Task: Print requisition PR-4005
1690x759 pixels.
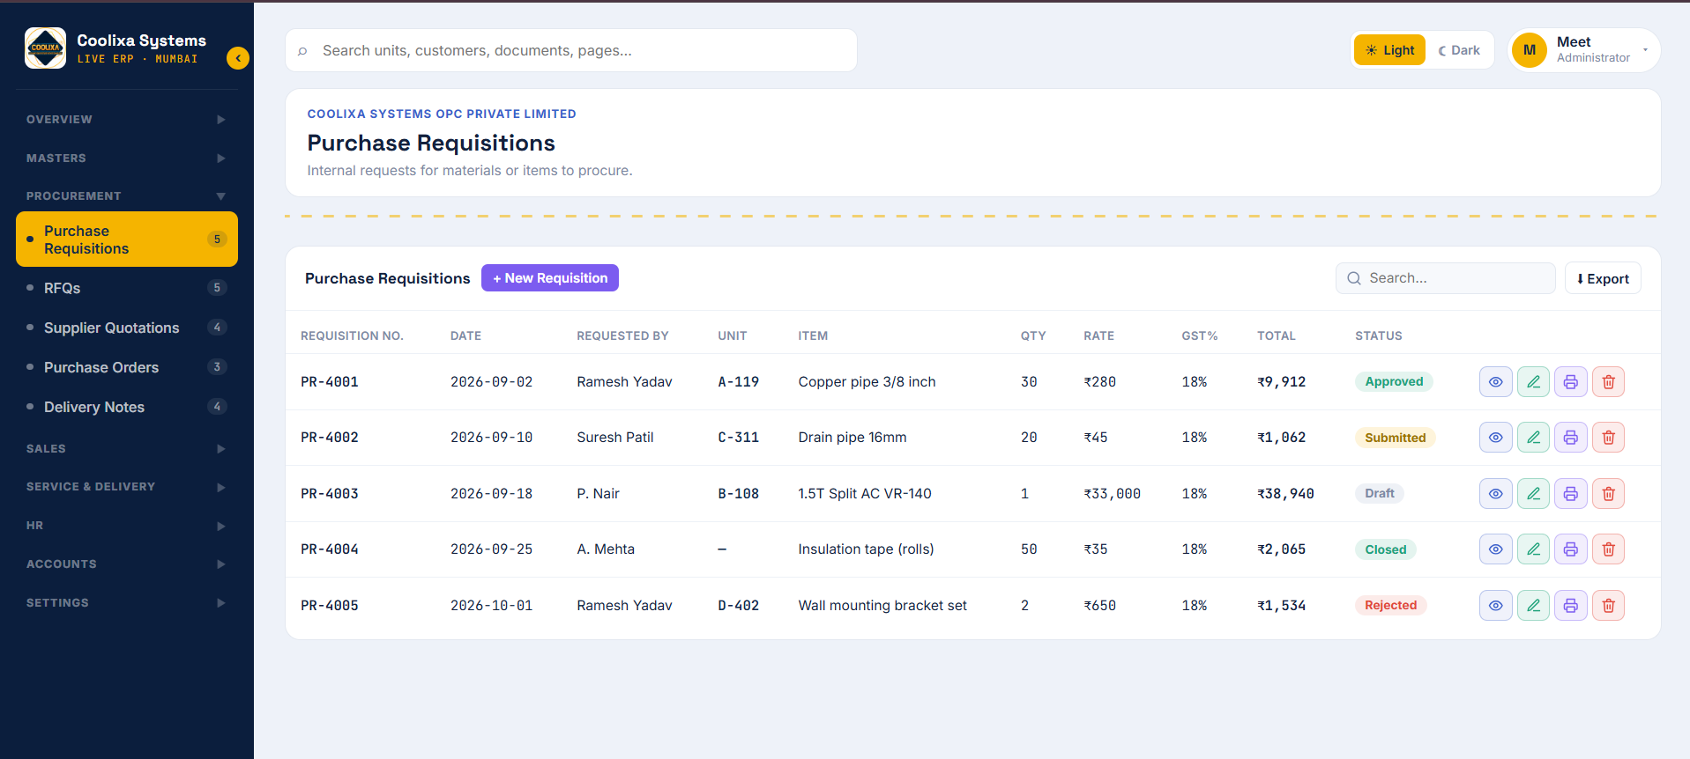Action: pyautogui.click(x=1571, y=606)
